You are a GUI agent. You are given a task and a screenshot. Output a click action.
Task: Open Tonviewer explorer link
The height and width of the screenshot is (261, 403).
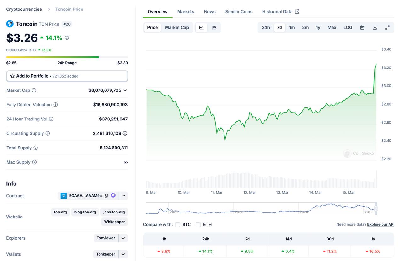pos(106,238)
